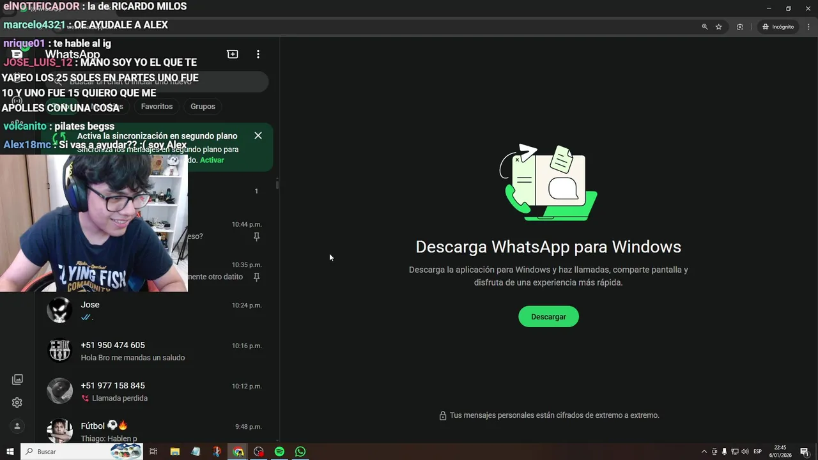Image resolution: width=818 pixels, height=460 pixels.
Task: Open WhatsApp settings gear in sidebar
Action: click(17, 402)
